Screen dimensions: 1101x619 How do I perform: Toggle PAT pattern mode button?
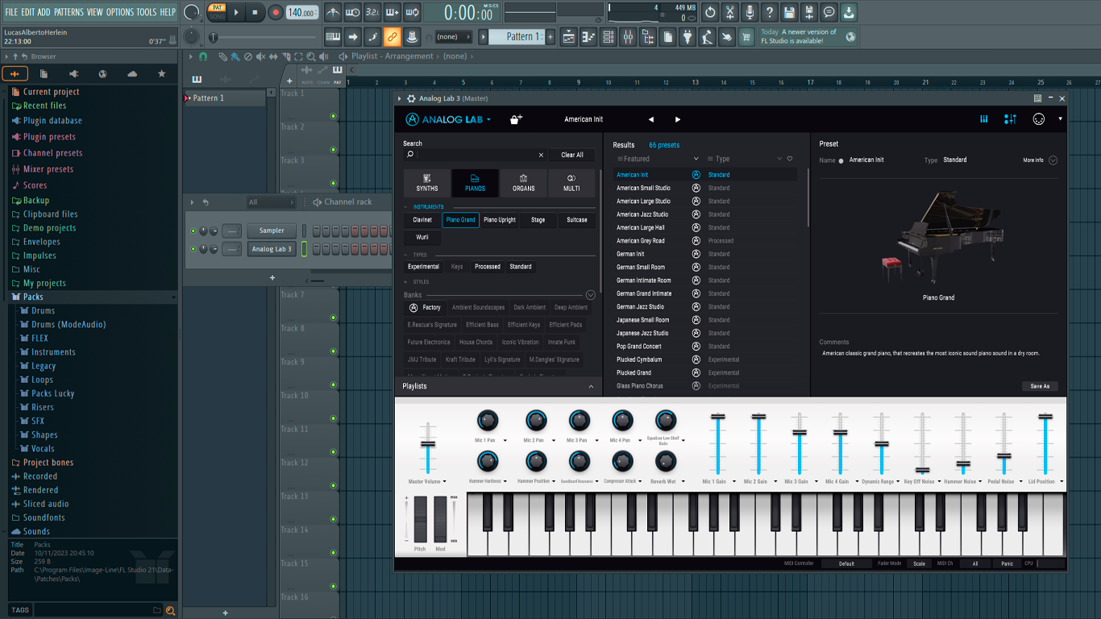(217, 7)
